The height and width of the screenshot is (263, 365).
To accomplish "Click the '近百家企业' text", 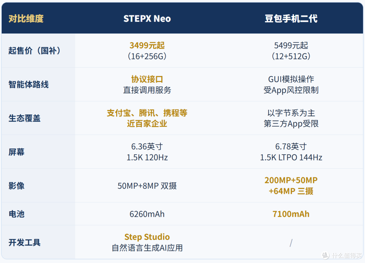I will click(x=147, y=124).
